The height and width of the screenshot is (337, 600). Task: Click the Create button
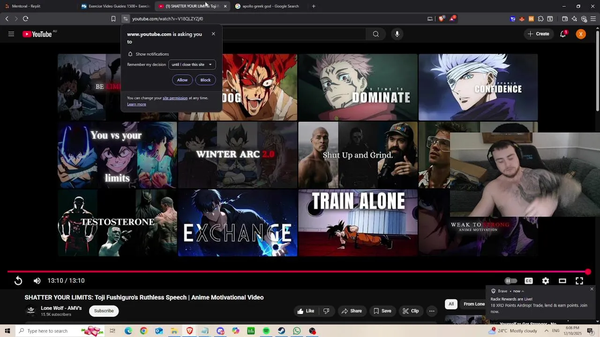pyautogui.click(x=538, y=34)
